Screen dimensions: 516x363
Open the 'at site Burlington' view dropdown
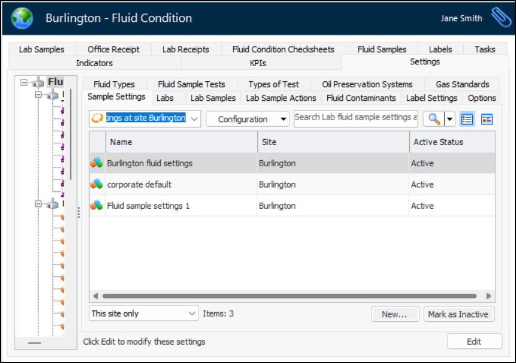point(194,118)
